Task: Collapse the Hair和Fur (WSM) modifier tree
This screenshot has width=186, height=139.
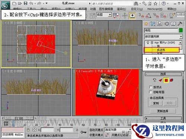Action: coord(152,43)
